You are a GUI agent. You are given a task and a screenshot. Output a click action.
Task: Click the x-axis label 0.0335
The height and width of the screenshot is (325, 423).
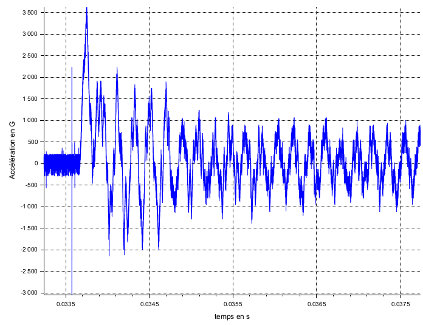pos(66,304)
